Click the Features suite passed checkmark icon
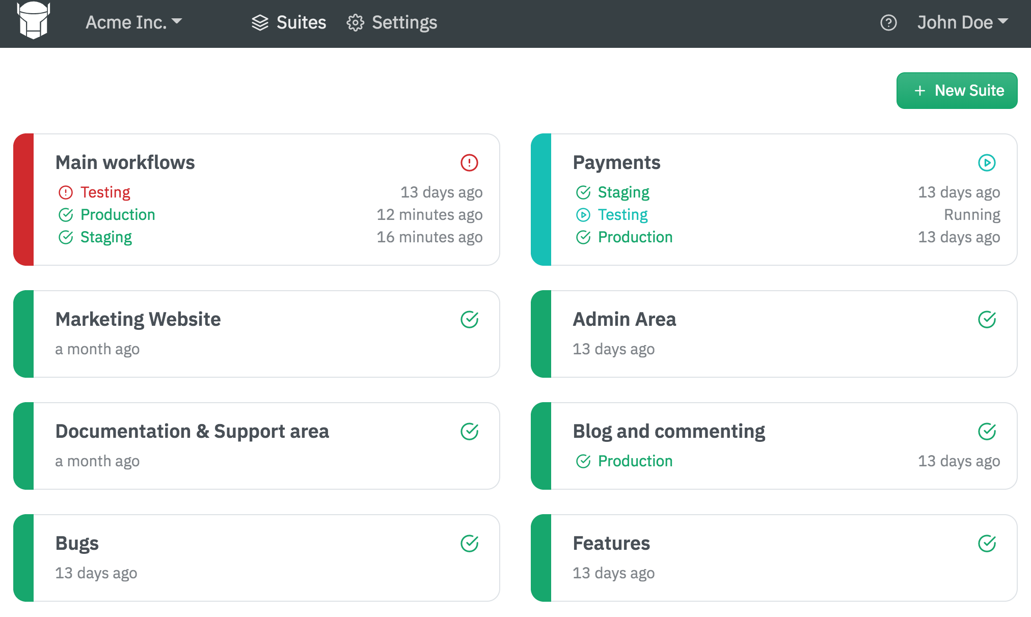 coord(987,544)
